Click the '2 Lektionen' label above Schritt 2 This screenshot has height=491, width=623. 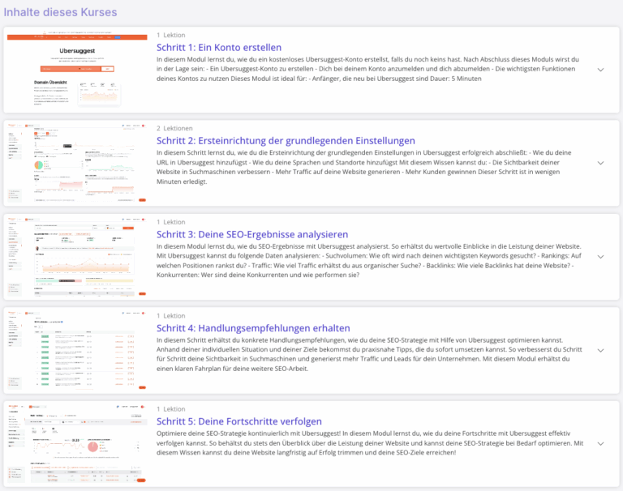click(x=174, y=129)
